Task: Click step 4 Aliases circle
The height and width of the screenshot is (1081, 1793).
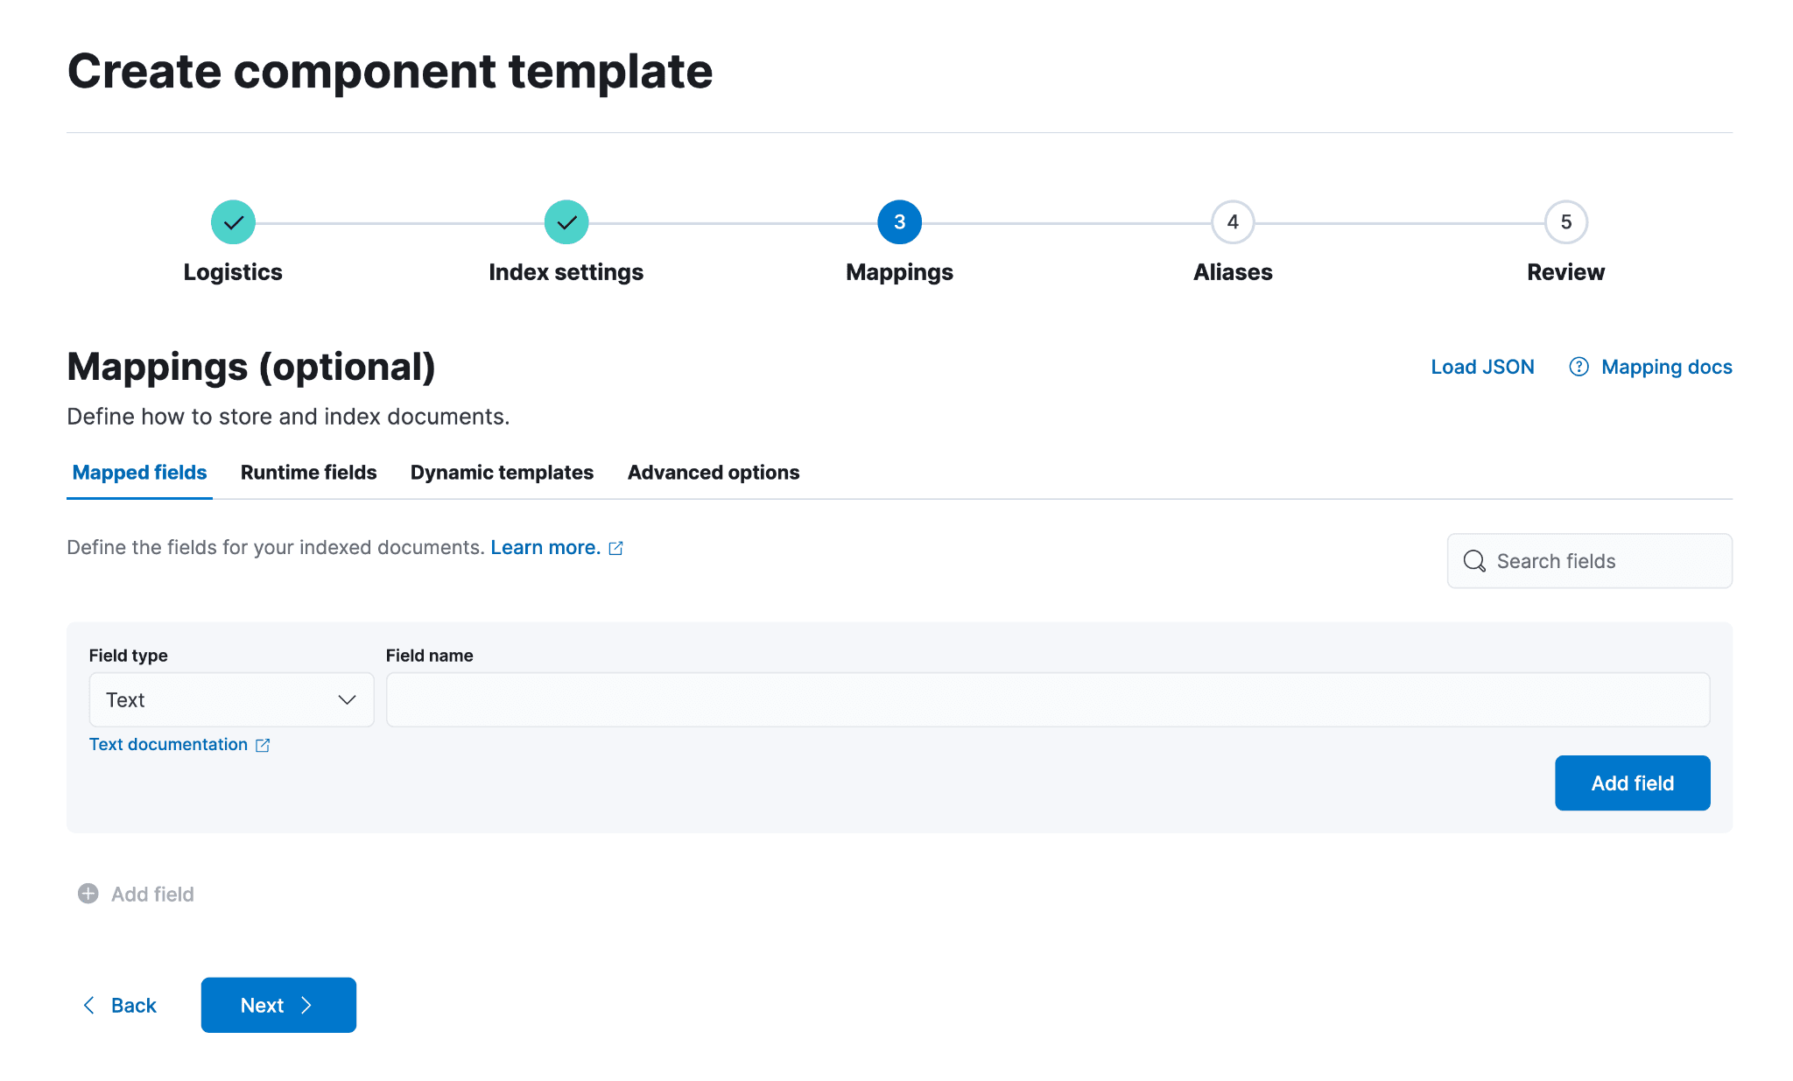Action: tap(1232, 221)
